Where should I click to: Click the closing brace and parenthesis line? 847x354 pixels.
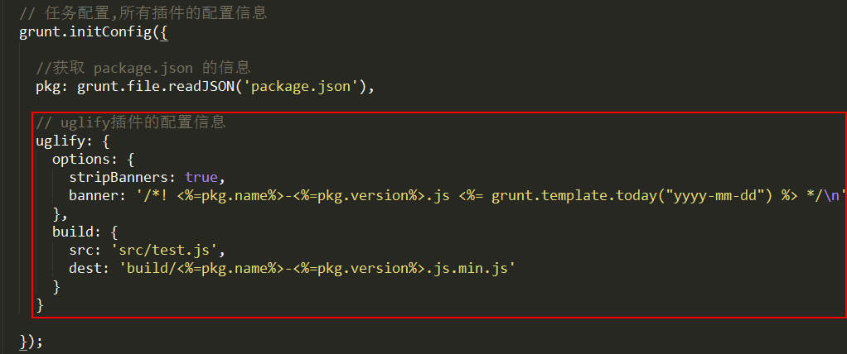point(31,342)
